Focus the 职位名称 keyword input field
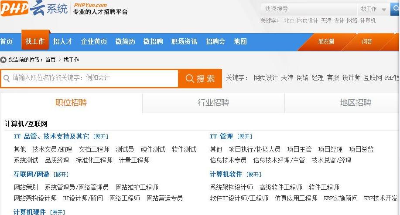This screenshot has width=400, height=215. pos(94,78)
